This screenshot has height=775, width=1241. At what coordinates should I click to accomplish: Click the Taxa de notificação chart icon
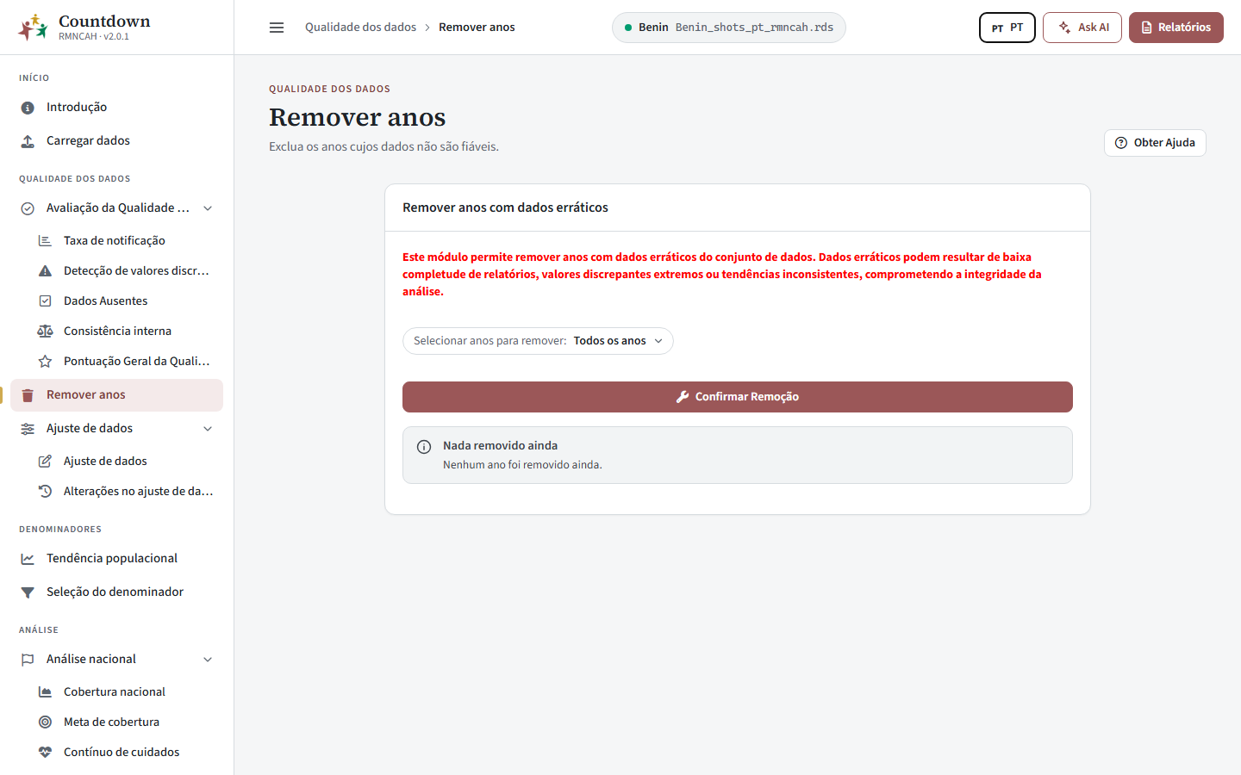45,241
